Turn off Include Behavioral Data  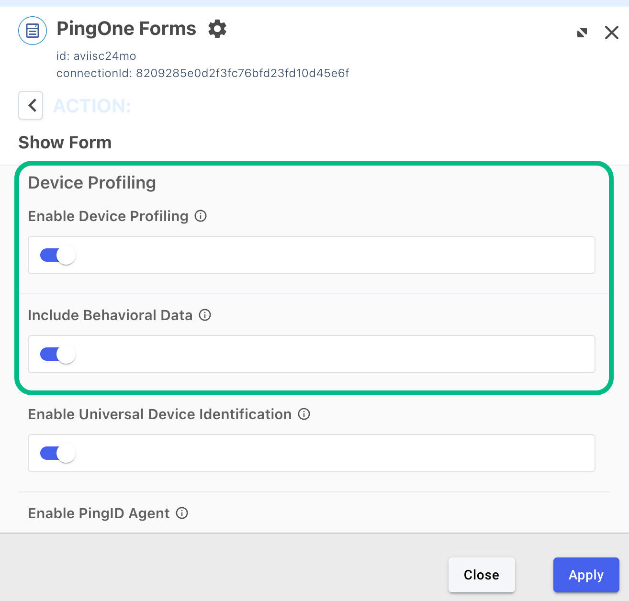[x=56, y=354]
